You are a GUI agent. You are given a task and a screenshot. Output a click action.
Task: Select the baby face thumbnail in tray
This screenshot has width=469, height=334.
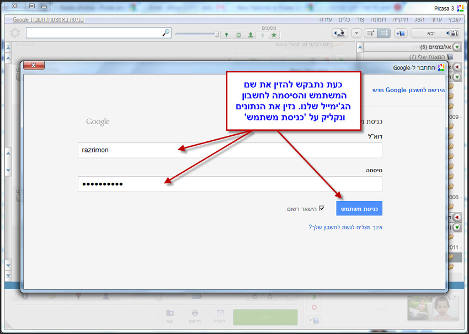(446, 308)
